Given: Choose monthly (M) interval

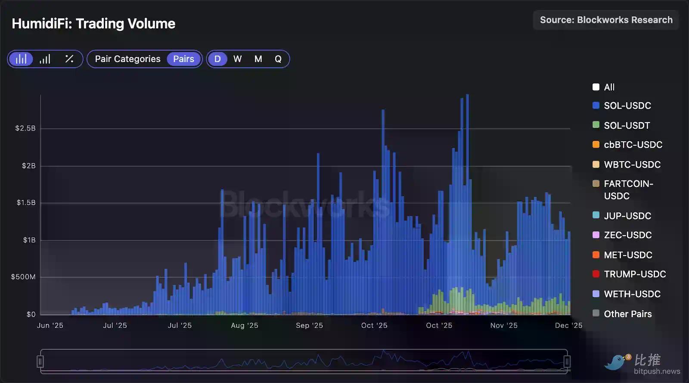Looking at the screenshot, I should 258,59.
